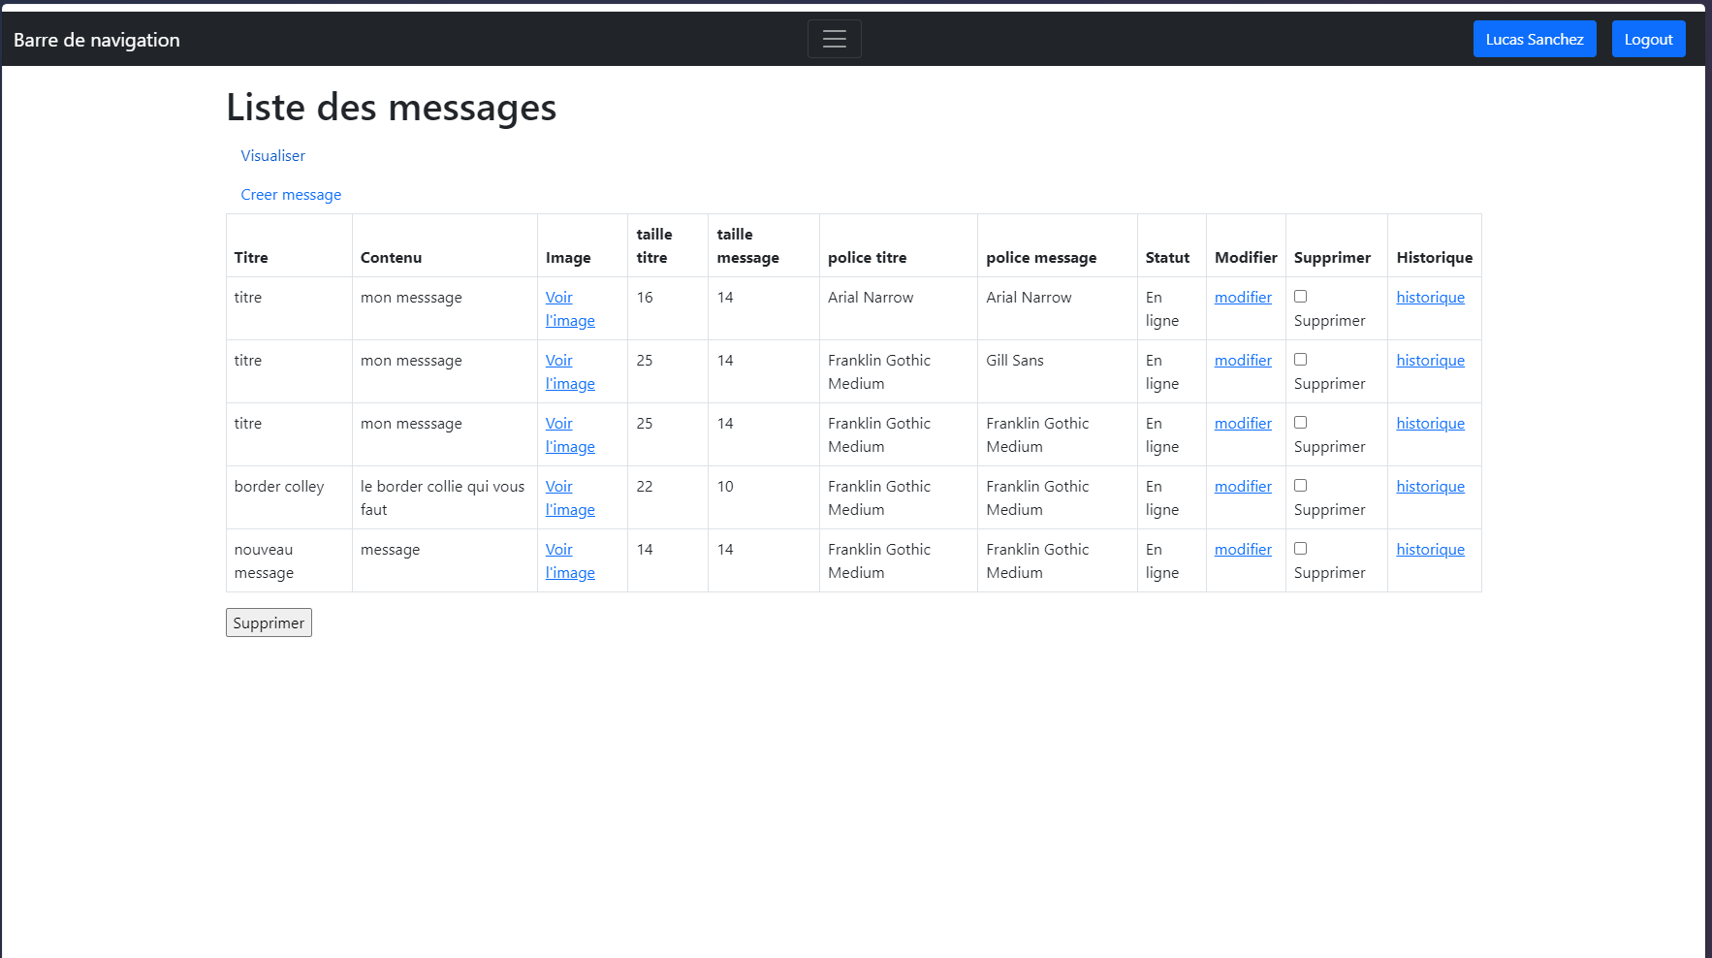Viewport: 1712px width, 958px height.
Task: Show historique for nouveau message row
Action: 1429,550
